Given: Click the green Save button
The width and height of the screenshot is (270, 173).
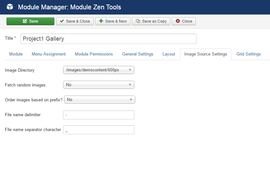Looking at the screenshot, I should click(30, 21).
